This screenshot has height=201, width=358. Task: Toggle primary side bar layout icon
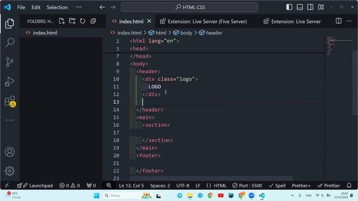[289, 7]
